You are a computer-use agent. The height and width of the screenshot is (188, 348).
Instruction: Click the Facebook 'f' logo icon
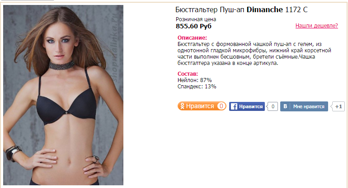coord(234,106)
